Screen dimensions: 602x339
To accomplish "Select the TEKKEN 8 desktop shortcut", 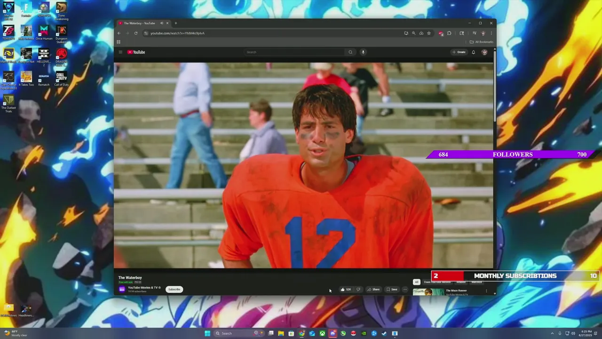I will click(x=8, y=33).
